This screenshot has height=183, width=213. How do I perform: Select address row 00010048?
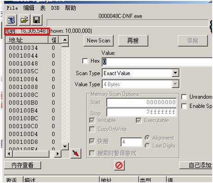pyautogui.click(x=33, y=64)
